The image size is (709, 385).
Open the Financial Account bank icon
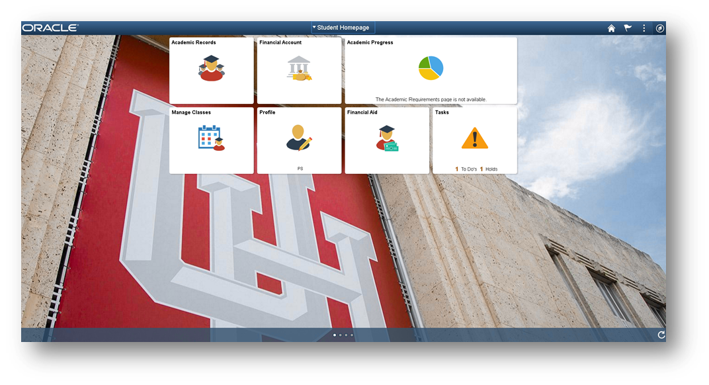(x=299, y=68)
